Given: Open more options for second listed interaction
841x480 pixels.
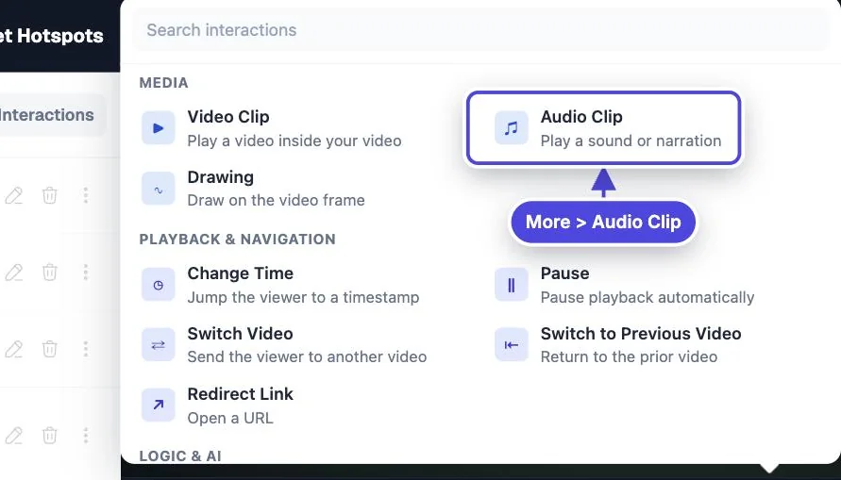Looking at the screenshot, I should [x=86, y=273].
